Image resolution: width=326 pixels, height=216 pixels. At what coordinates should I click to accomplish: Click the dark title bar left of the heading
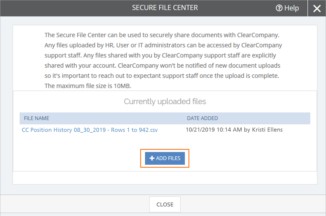pos(65,8)
